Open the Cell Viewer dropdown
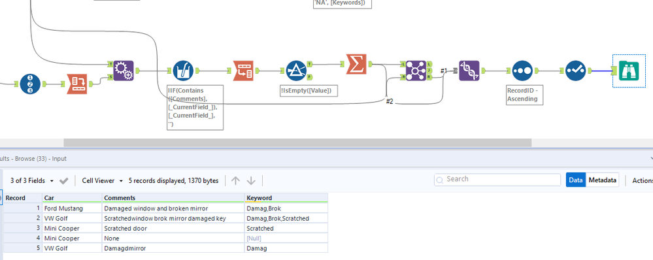This screenshot has width=653, height=260. point(103,180)
